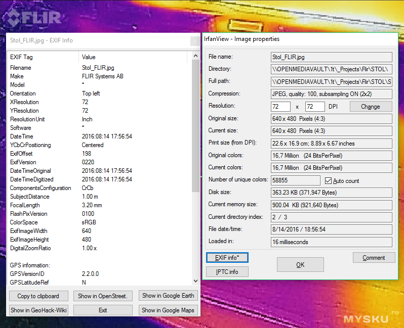Select the DigitalZoomRatio 1.00 x row
The width and height of the screenshot is (404, 328).
(x=99, y=248)
